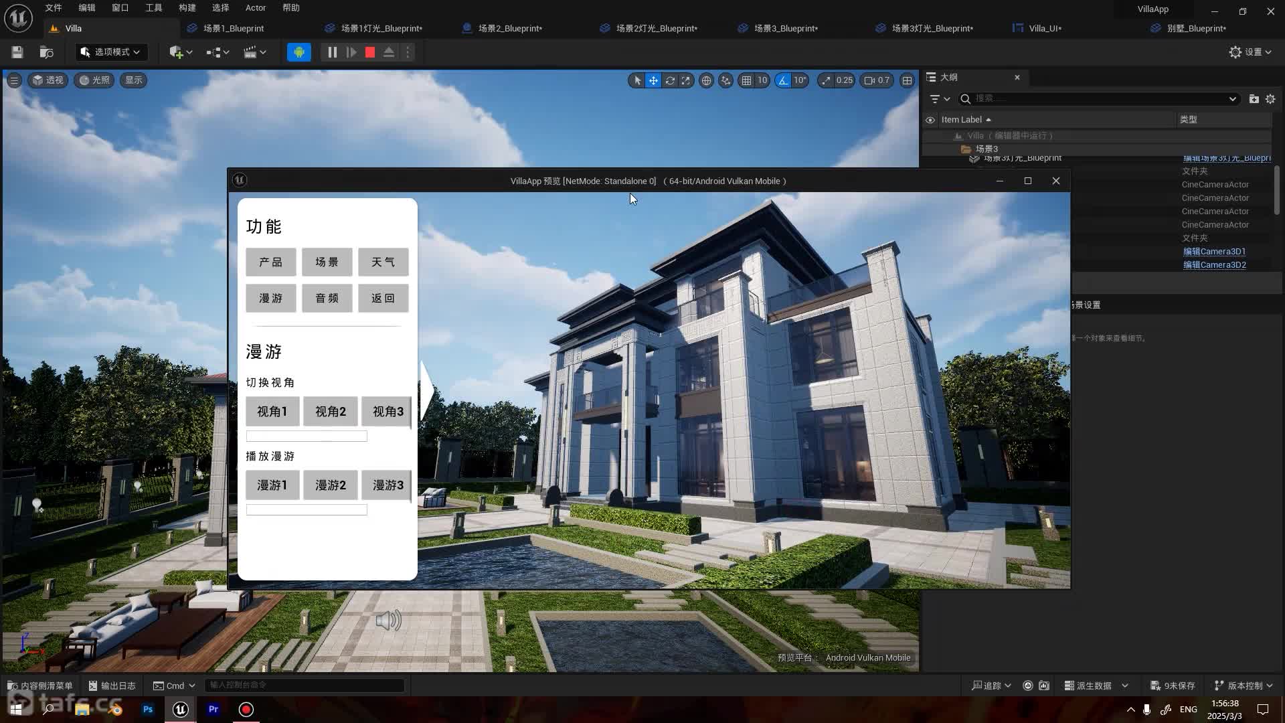Collapse the side panel with the white arrow
The width and height of the screenshot is (1285, 723).
(x=426, y=391)
